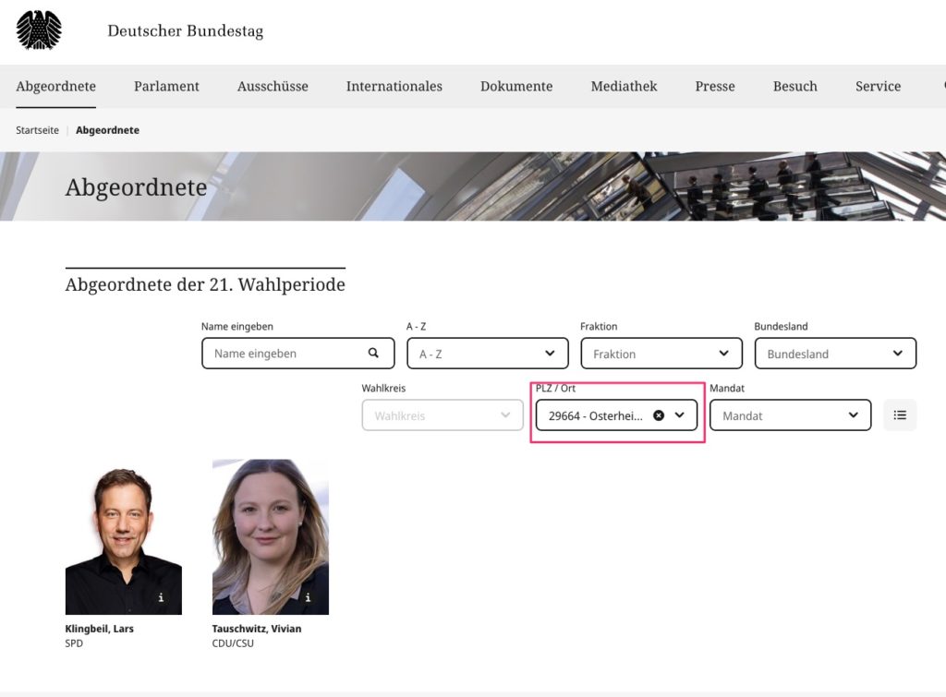Open the Fraktion dropdown
The image size is (946, 697).
(x=661, y=354)
